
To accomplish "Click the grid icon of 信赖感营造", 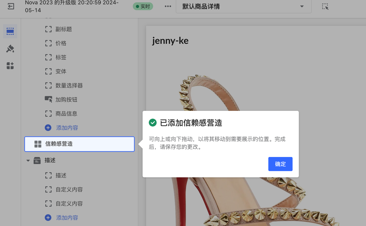I will (x=38, y=144).
